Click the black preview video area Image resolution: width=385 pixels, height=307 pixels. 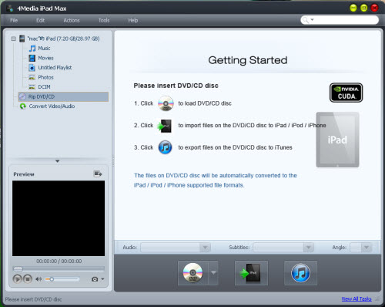click(59, 218)
